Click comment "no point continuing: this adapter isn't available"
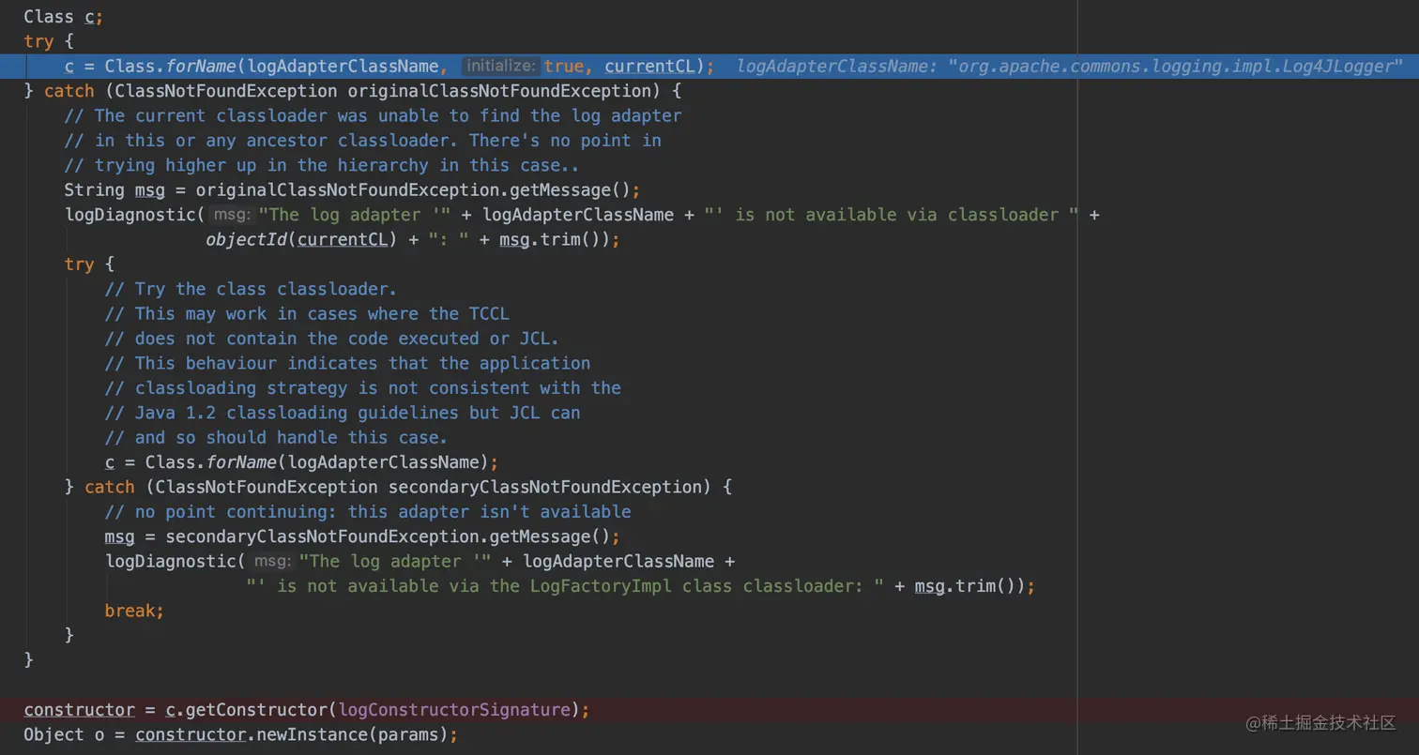 [x=368, y=512]
